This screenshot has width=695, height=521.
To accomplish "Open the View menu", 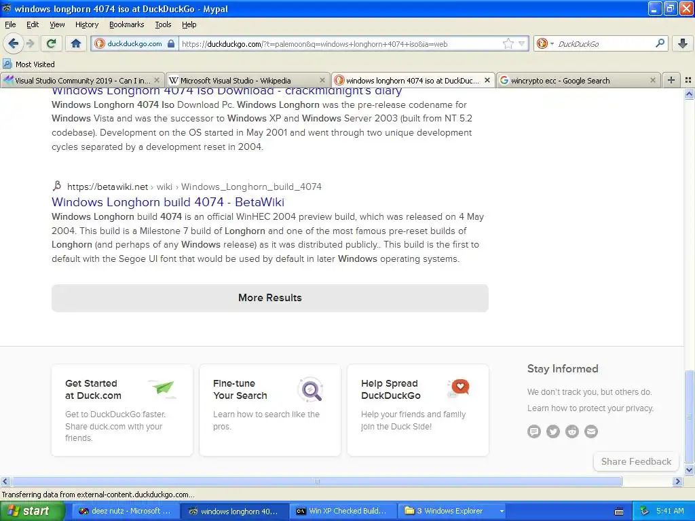I will coord(57,24).
